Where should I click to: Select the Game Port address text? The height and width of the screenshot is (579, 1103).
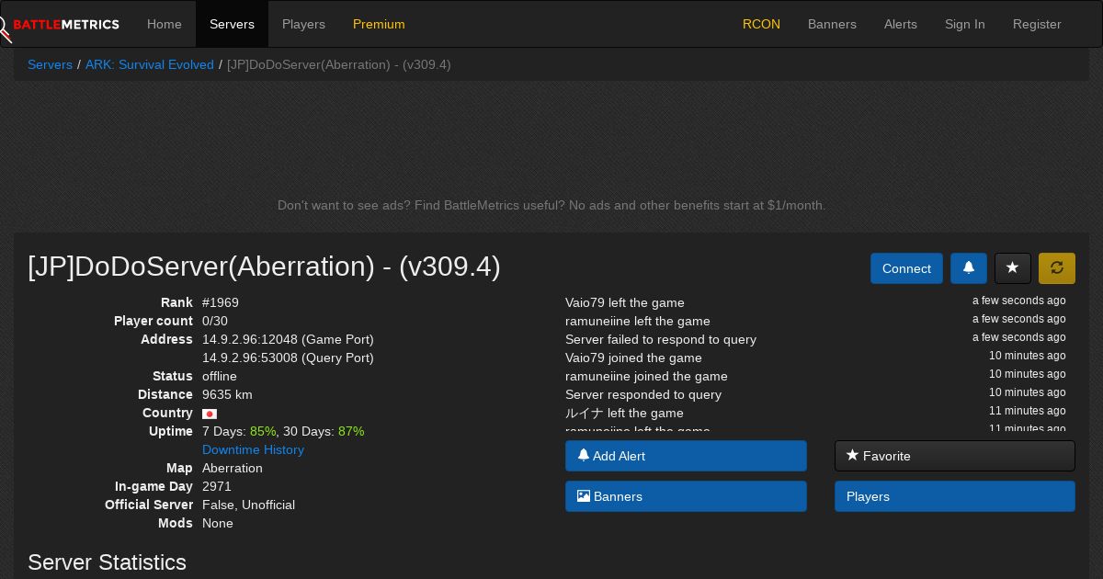pos(288,339)
